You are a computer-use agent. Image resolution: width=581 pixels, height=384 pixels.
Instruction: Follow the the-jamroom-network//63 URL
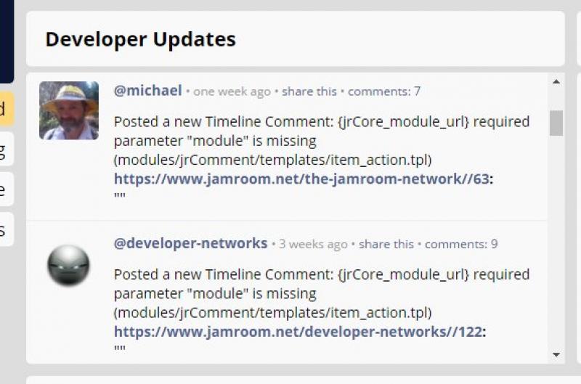(301, 179)
